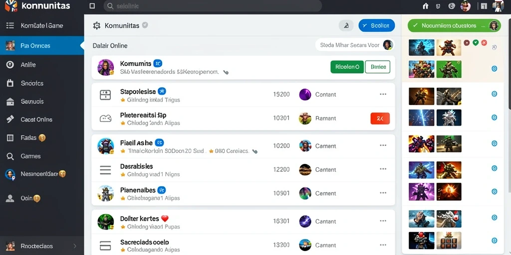Screen dimensions: 511x255
Task: Click the gamepad icon of Pletereaitsi row
Action: pyautogui.click(x=106, y=119)
